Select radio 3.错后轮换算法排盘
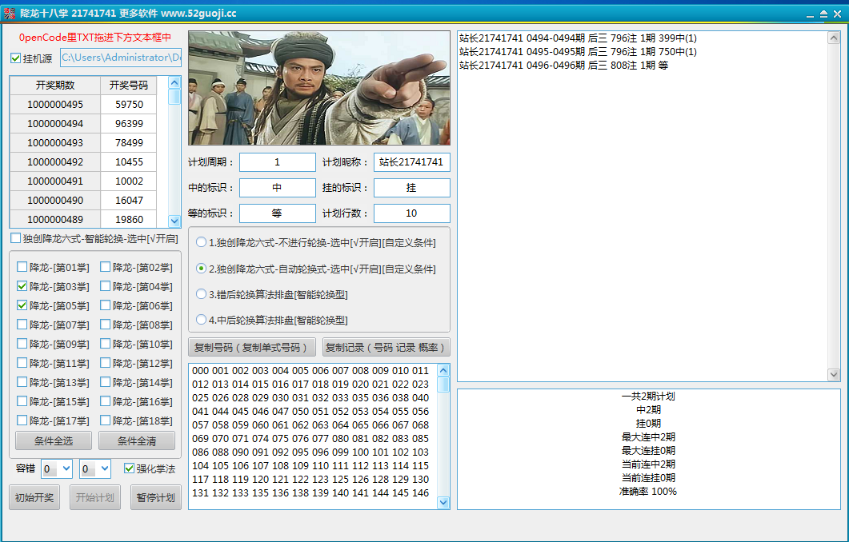The width and height of the screenshot is (849, 542). point(201,294)
